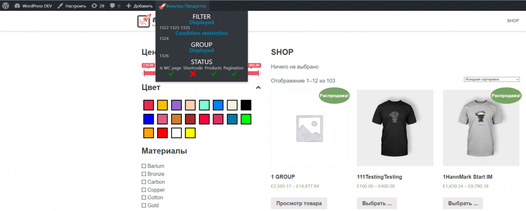
Task: Click the site rocket logo in header
Action: tap(143, 21)
